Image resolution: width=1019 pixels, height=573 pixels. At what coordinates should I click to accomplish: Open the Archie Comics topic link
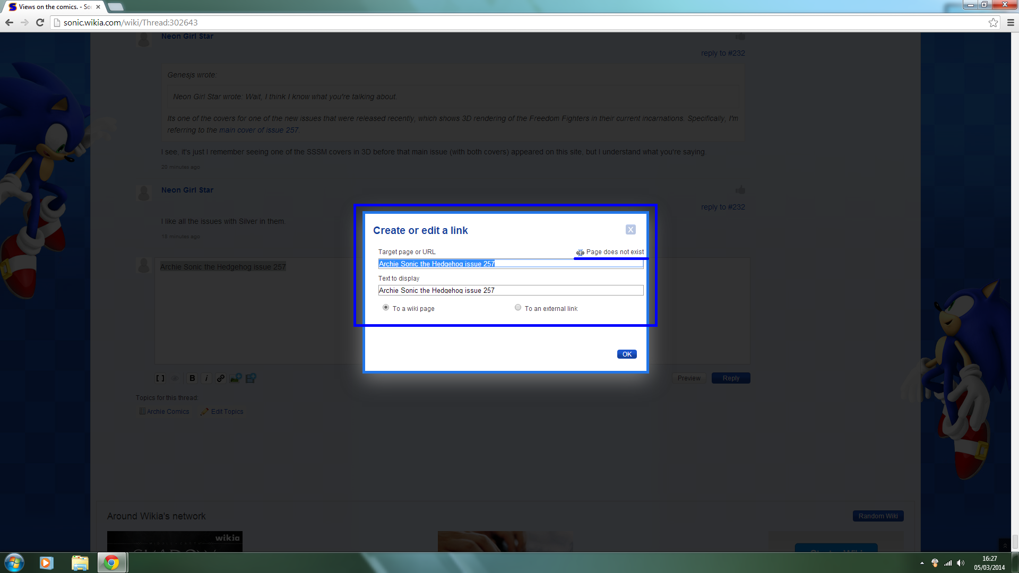click(168, 412)
